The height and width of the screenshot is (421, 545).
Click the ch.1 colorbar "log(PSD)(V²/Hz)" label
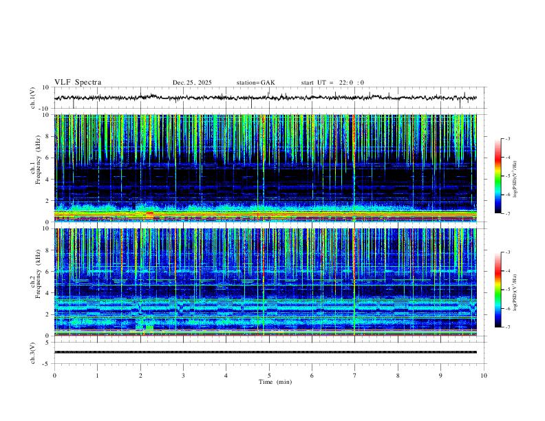515,179
